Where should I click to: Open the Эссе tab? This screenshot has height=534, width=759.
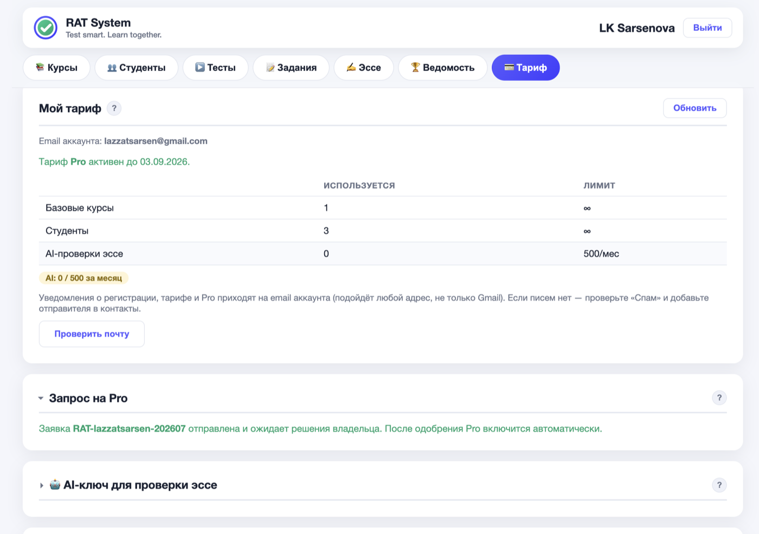(364, 68)
